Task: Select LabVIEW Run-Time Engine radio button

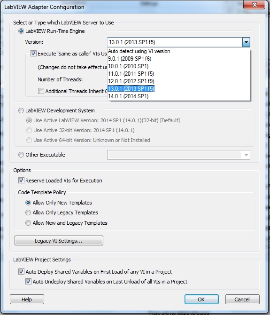Action: click(21, 31)
